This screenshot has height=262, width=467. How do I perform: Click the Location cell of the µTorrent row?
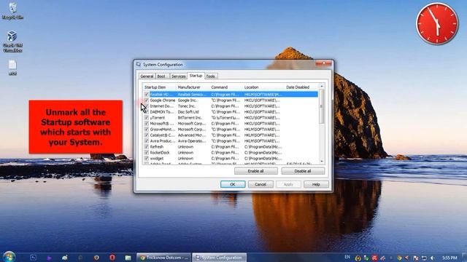pyautogui.click(x=262, y=118)
